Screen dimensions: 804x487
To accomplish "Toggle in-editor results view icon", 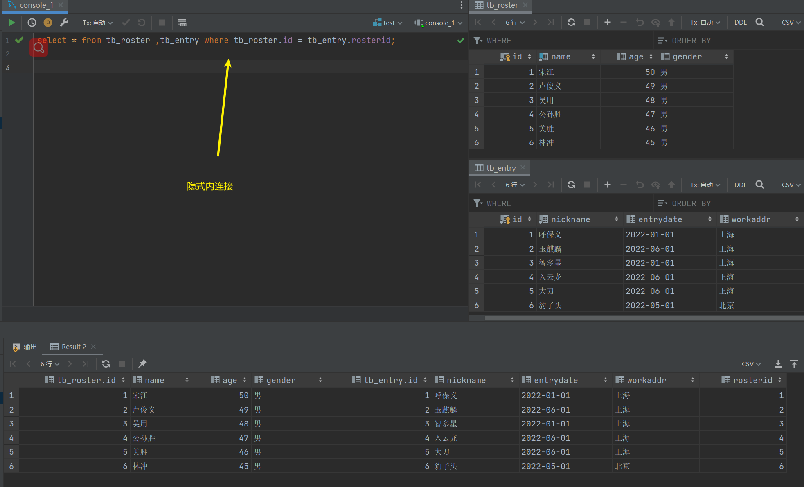I will tap(182, 23).
